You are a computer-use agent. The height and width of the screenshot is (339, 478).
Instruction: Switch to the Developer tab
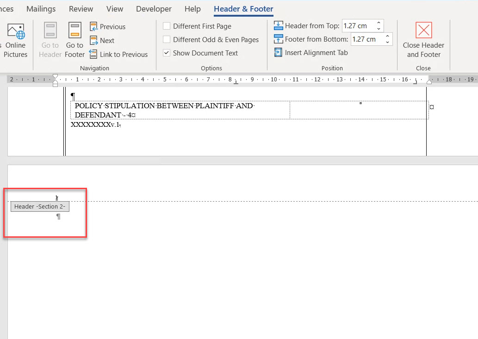pos(155,9)
